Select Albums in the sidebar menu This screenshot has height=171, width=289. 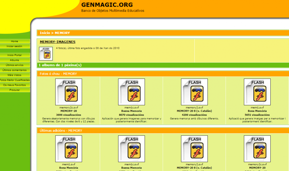[14, 60]
